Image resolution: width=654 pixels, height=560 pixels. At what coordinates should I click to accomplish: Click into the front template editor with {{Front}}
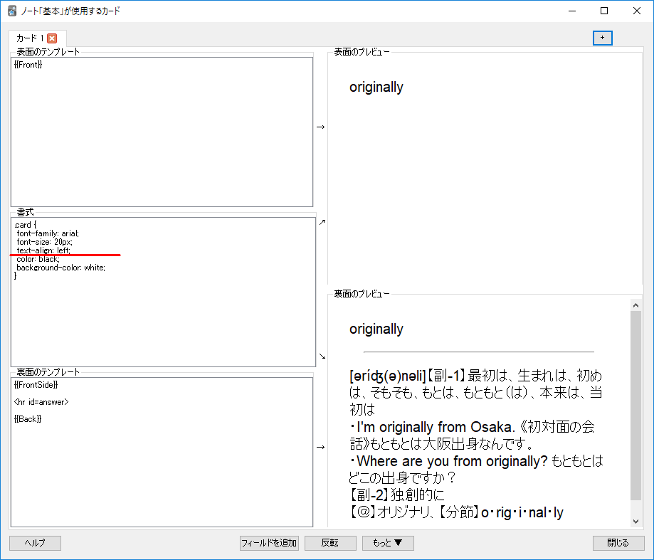click(162, 132)
